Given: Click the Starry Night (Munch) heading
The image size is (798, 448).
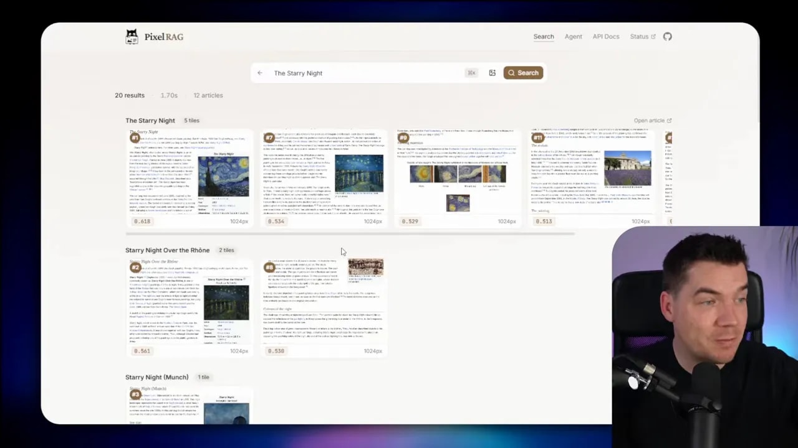Looking at the screenshot, I should coord(156,377).
